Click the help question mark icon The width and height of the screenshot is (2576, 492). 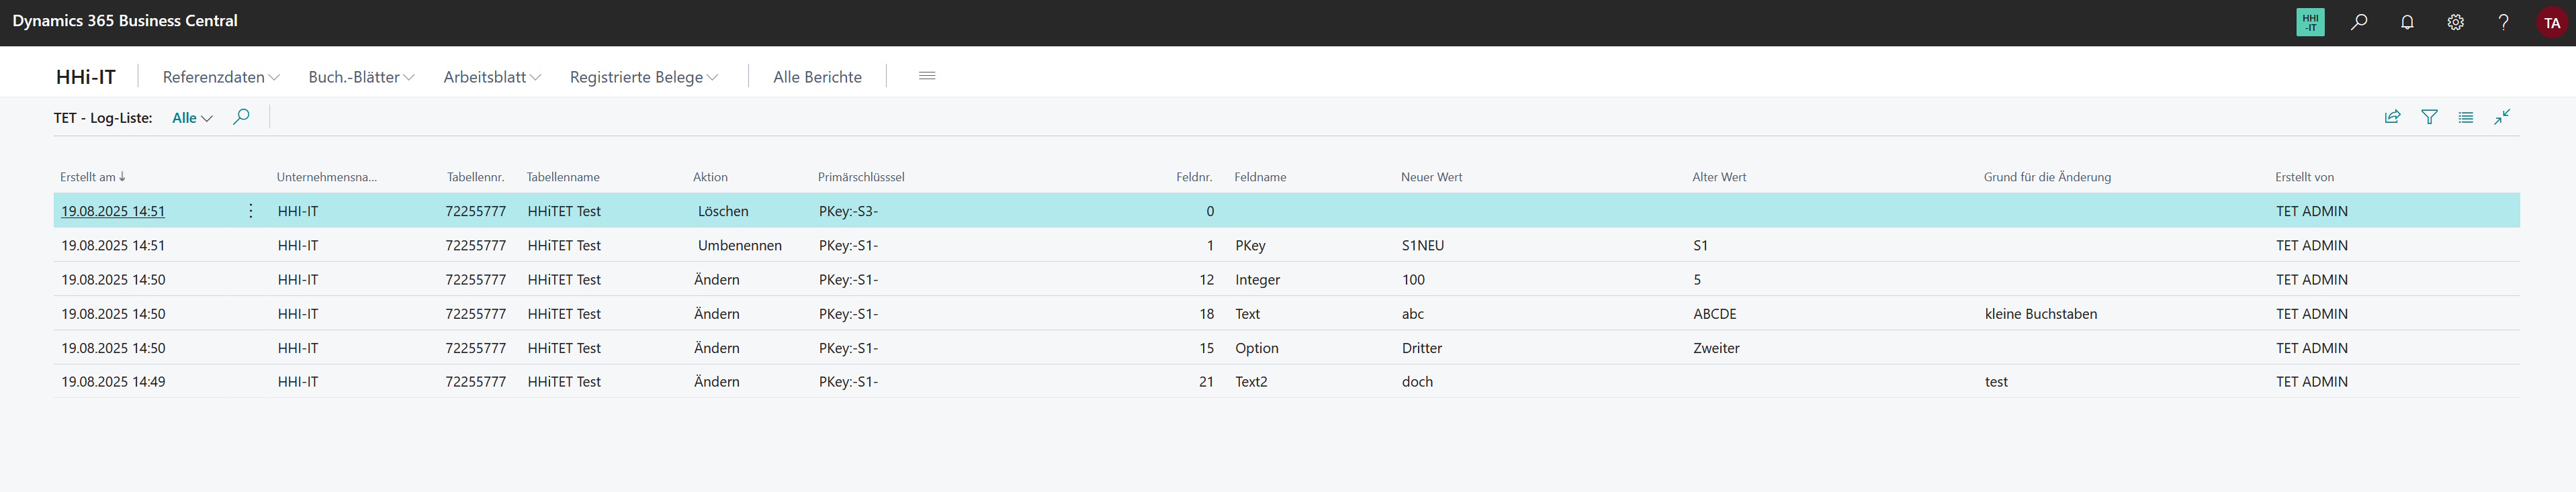click(x=2503, y=22)
